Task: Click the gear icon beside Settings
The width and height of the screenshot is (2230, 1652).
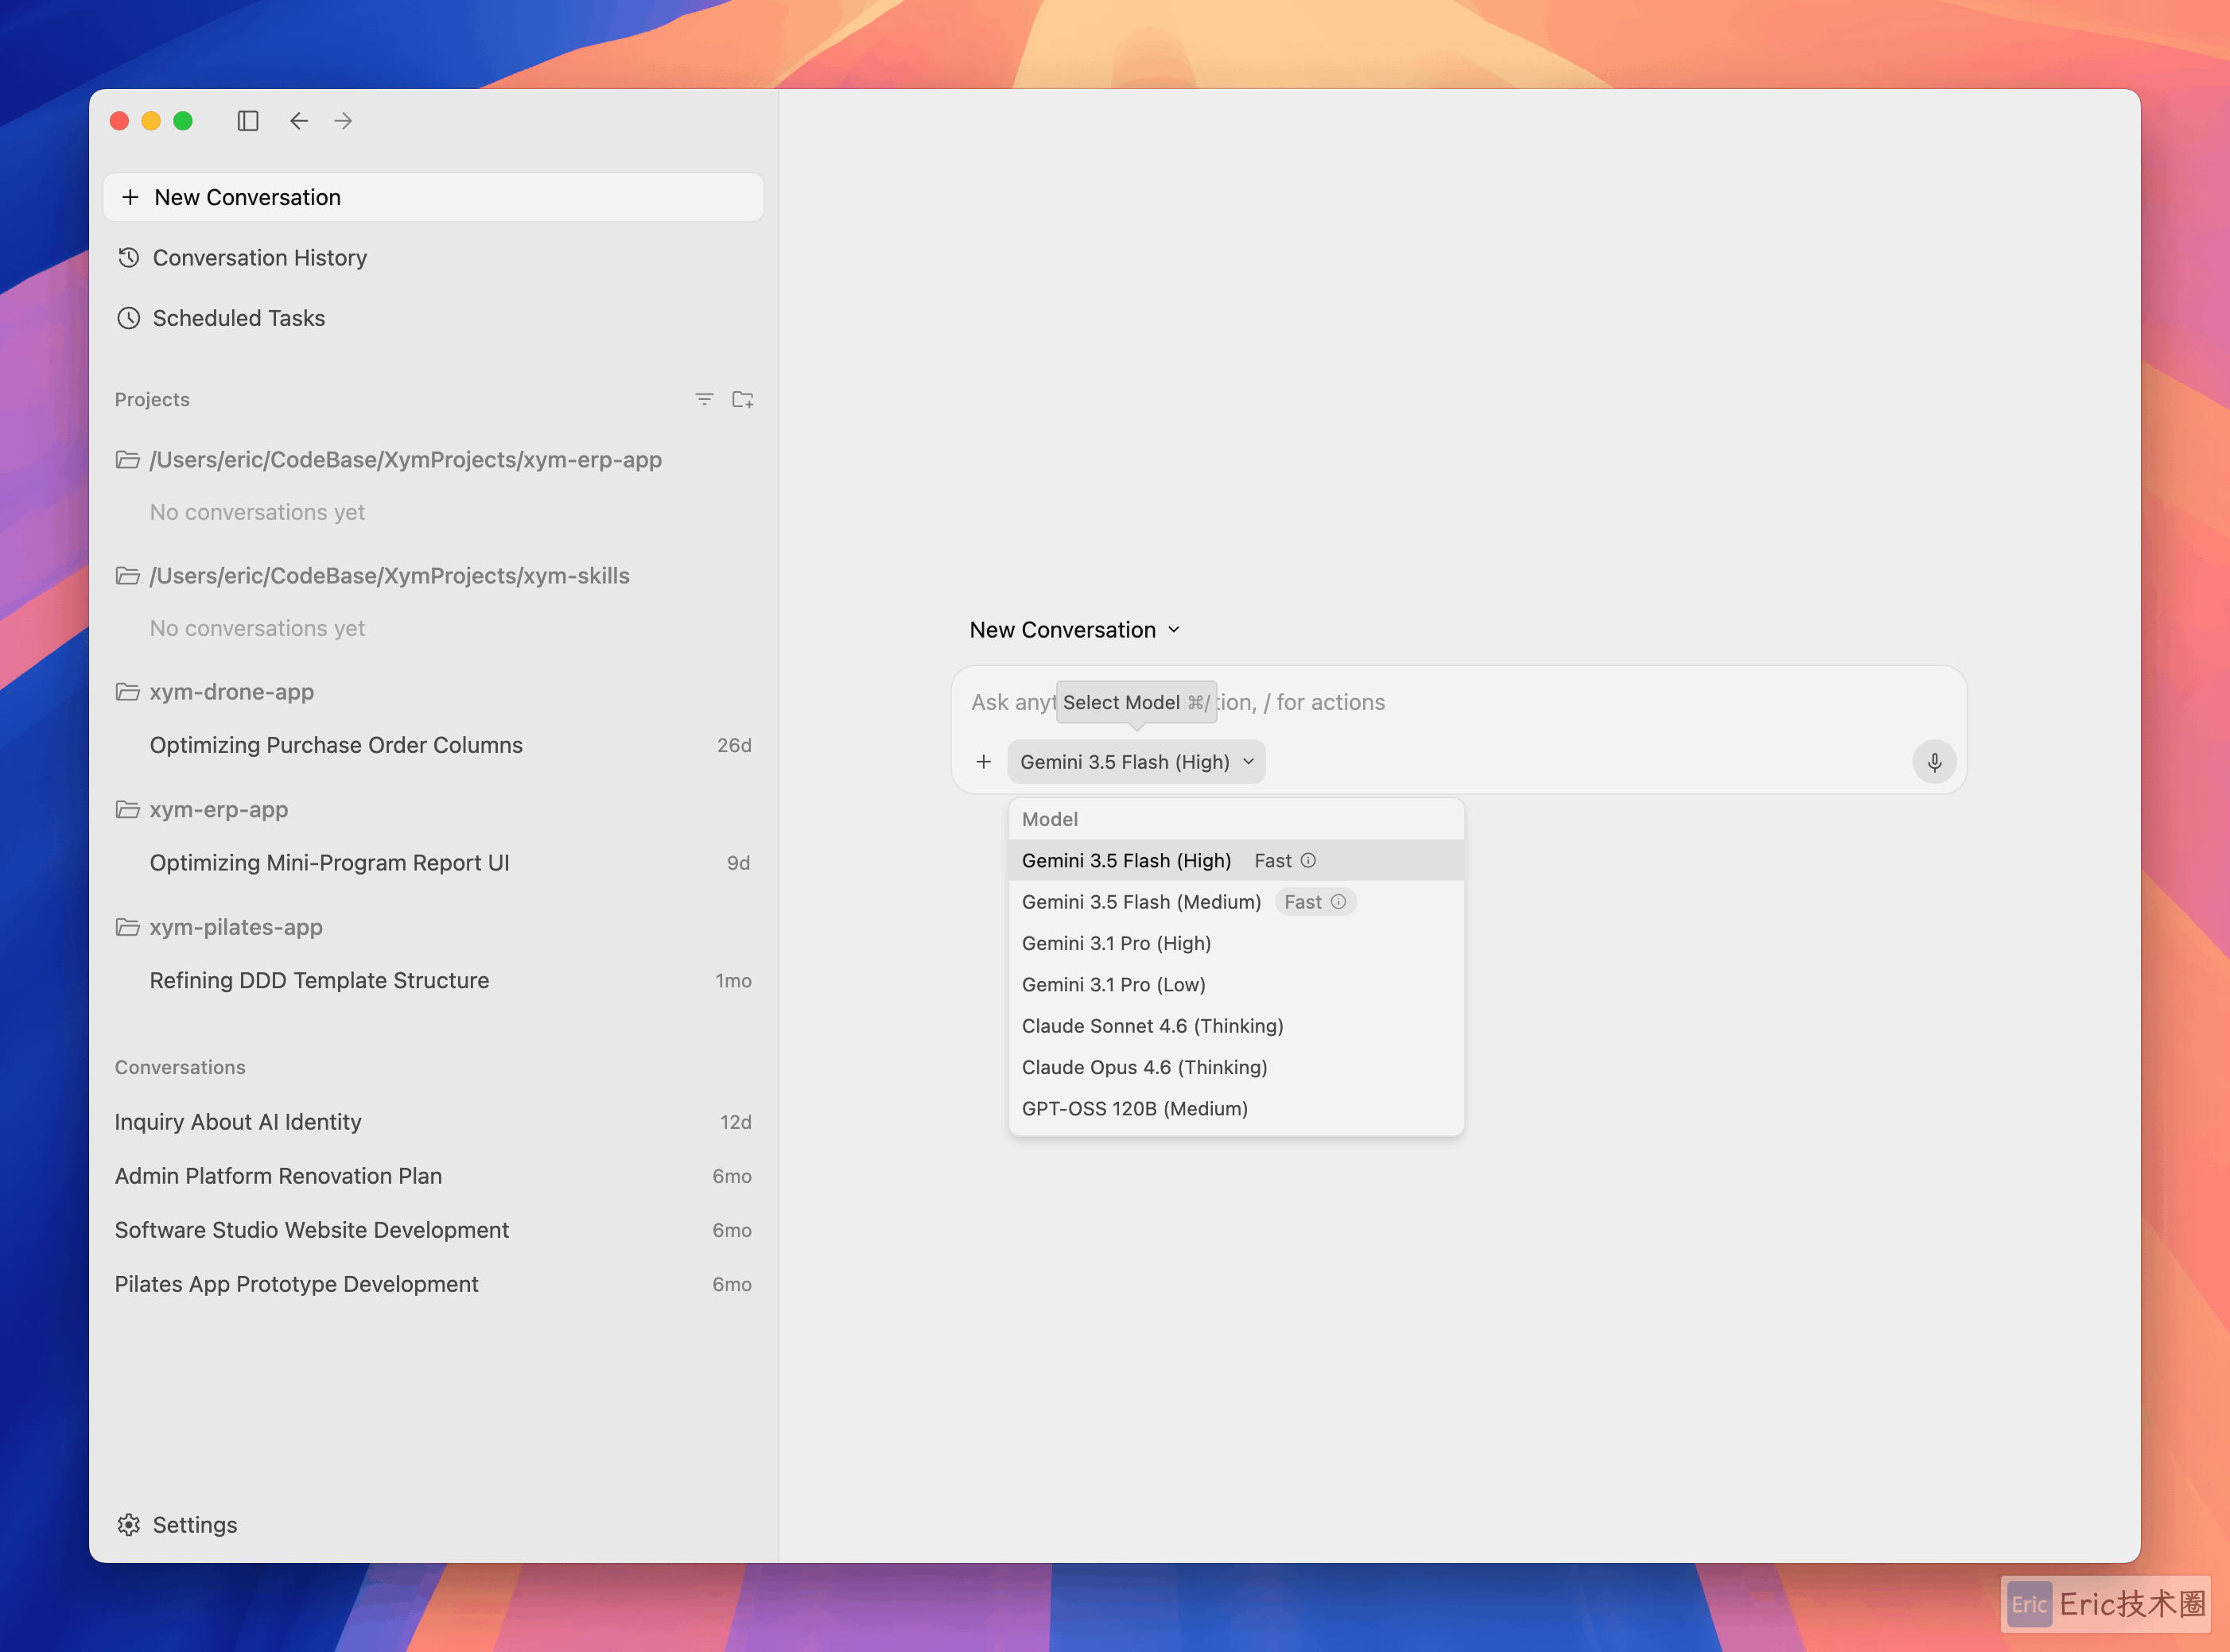Action: point(128,1525)
